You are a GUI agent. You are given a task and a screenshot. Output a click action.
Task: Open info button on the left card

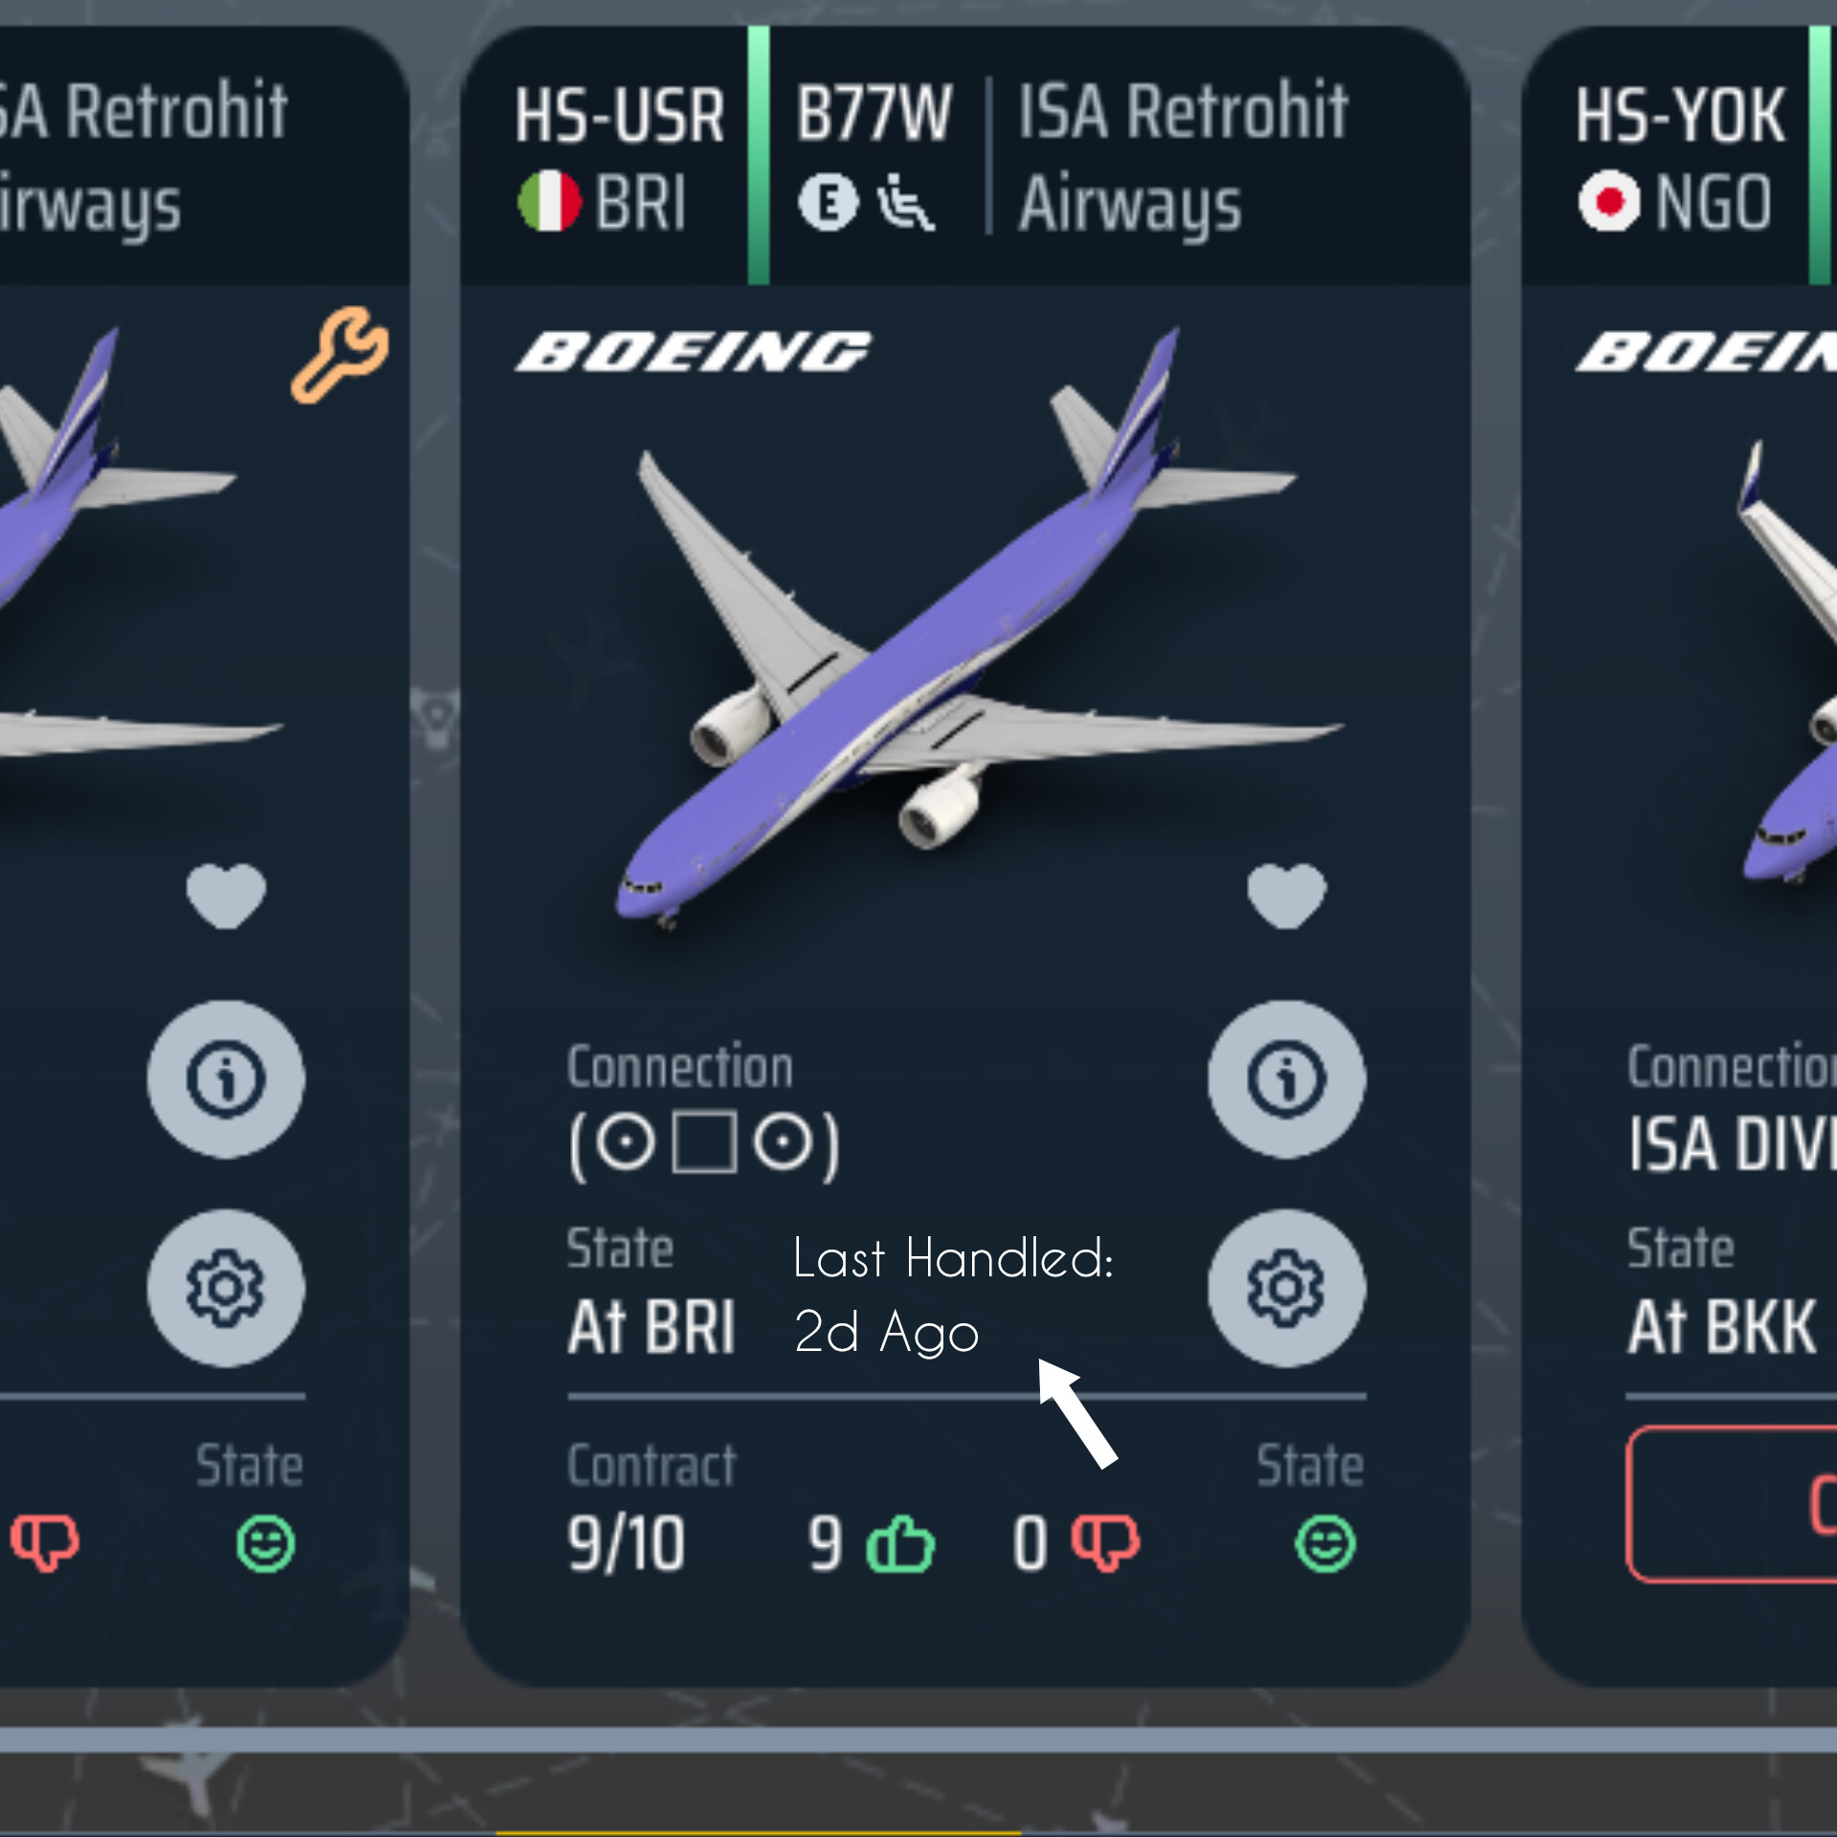point(226,1079)
